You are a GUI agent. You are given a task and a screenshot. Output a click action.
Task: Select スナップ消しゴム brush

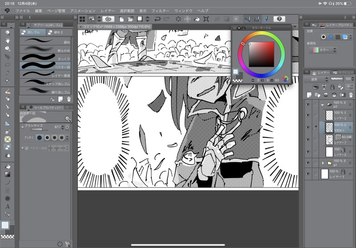coord(45,83)
